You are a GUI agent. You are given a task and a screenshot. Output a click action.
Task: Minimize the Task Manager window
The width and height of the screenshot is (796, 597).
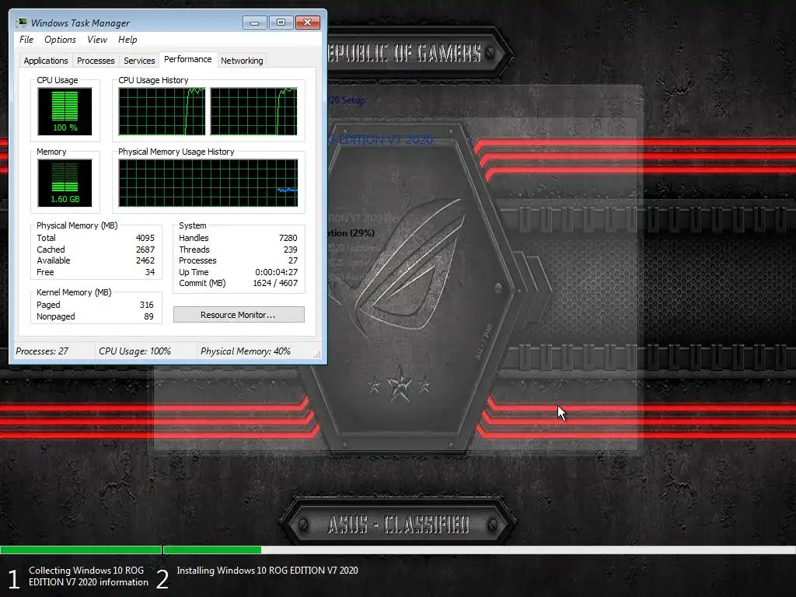click(x=255, y=23)
